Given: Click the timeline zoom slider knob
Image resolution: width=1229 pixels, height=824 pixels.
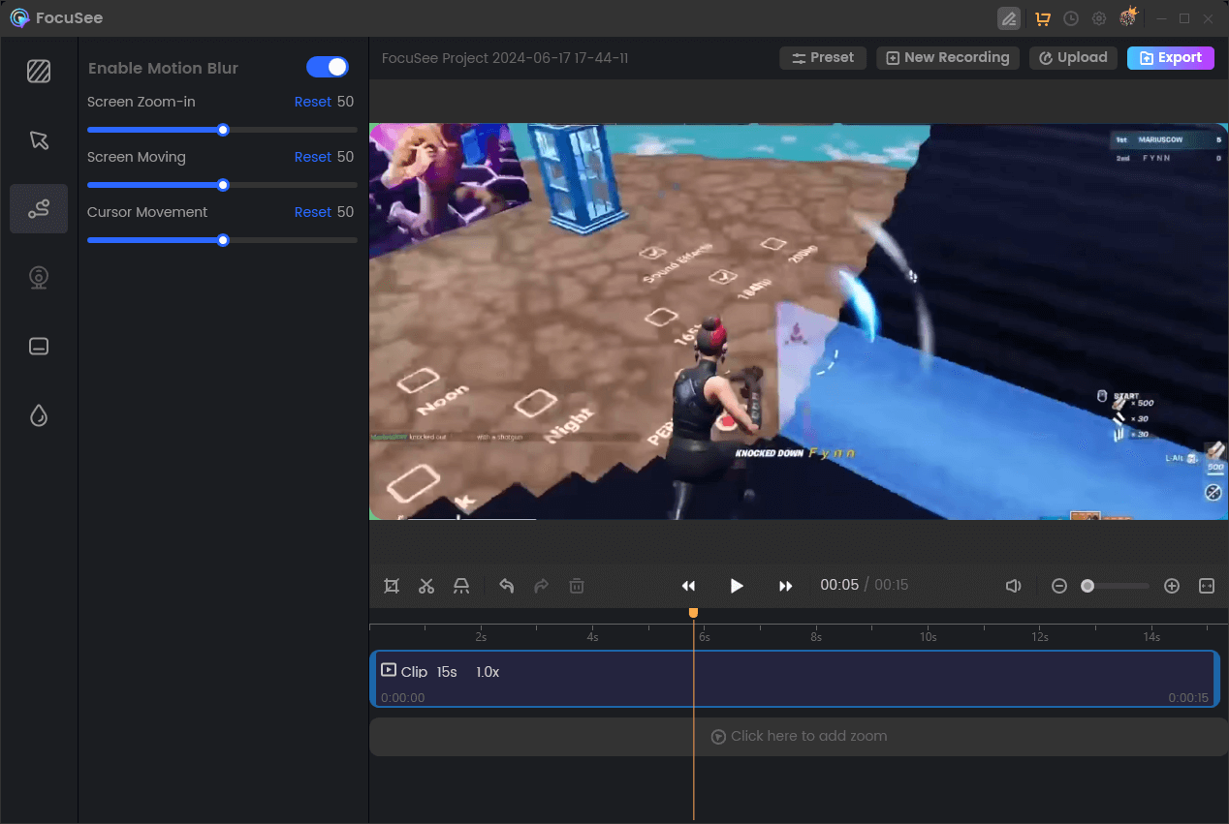Looking at the screenshot, I should (1087, 586).
